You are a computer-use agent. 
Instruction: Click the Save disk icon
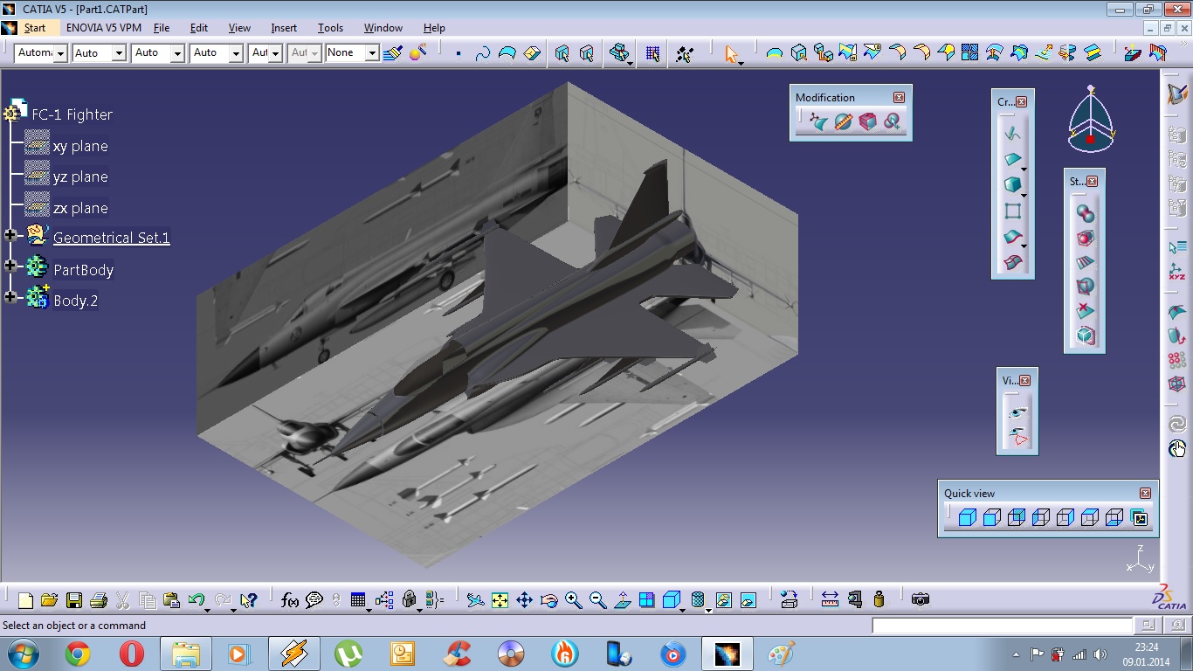click(x=73, y=599)
